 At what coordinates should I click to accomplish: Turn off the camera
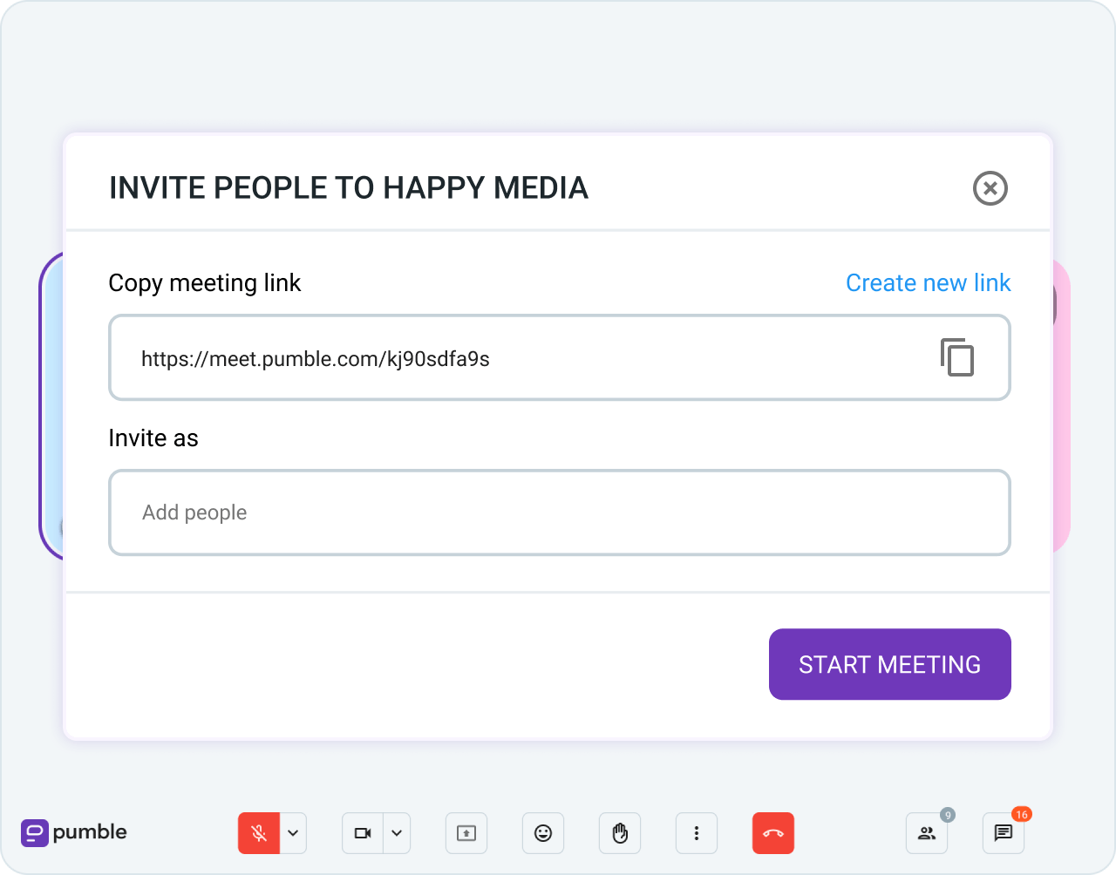click(x=361, y=833)
